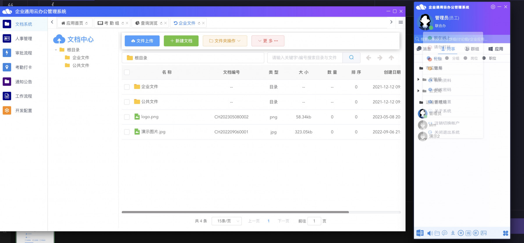The image size is (524, 243).
Task: Click the 企 circle icon in footer
Action: (445, 233)
